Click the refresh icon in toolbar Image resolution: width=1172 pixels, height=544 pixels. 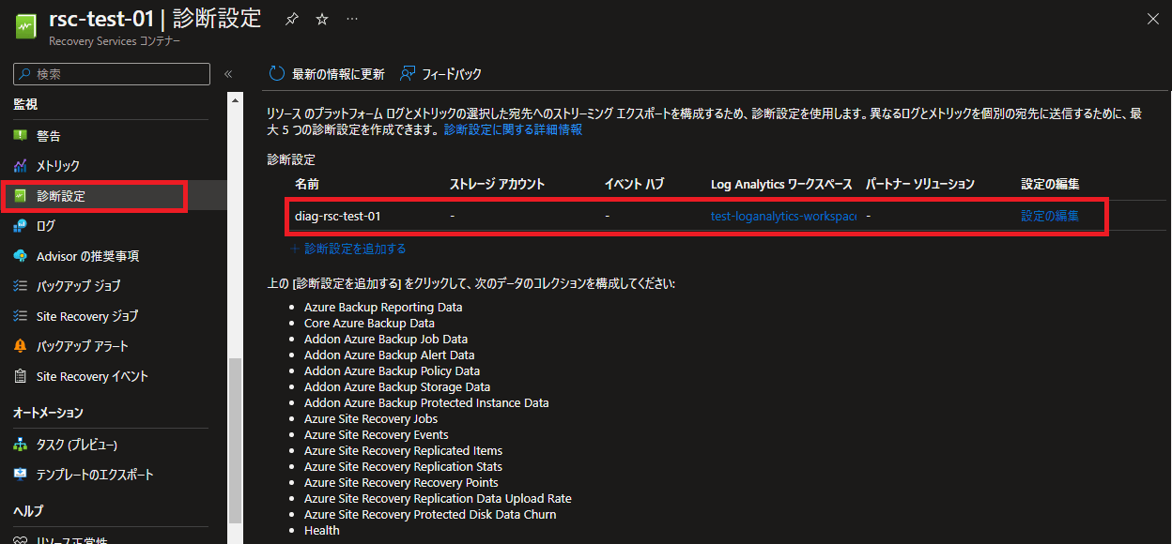pyautogui.click(x=276, y=73)
